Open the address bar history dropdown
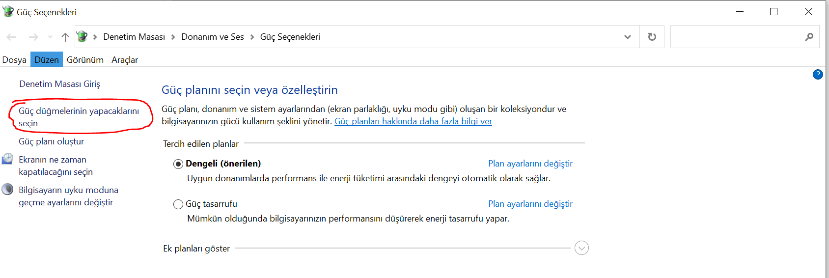Screen dimensions: 829x278 pos(627,37)
